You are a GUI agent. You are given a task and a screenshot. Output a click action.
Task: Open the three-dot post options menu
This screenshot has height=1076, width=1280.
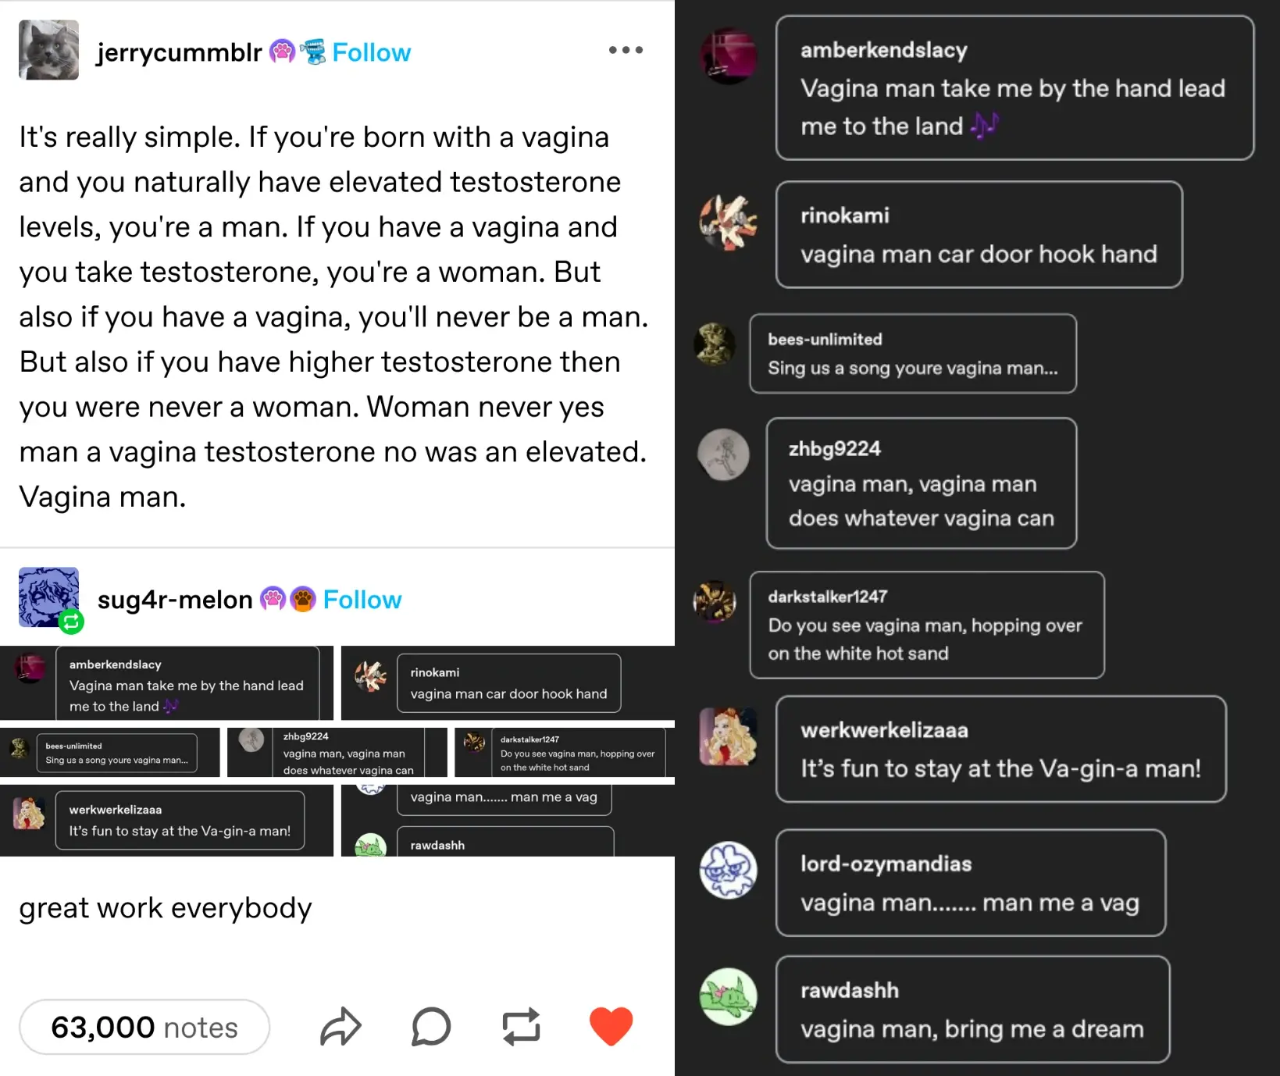pos(626,50)
